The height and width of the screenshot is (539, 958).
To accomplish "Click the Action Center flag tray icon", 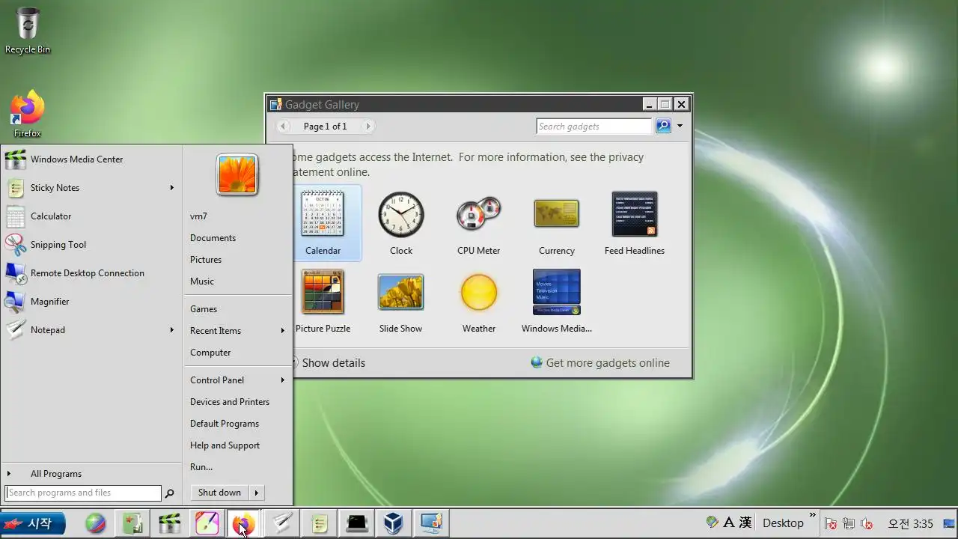I will pyautogui.click(x=831, y=523).
